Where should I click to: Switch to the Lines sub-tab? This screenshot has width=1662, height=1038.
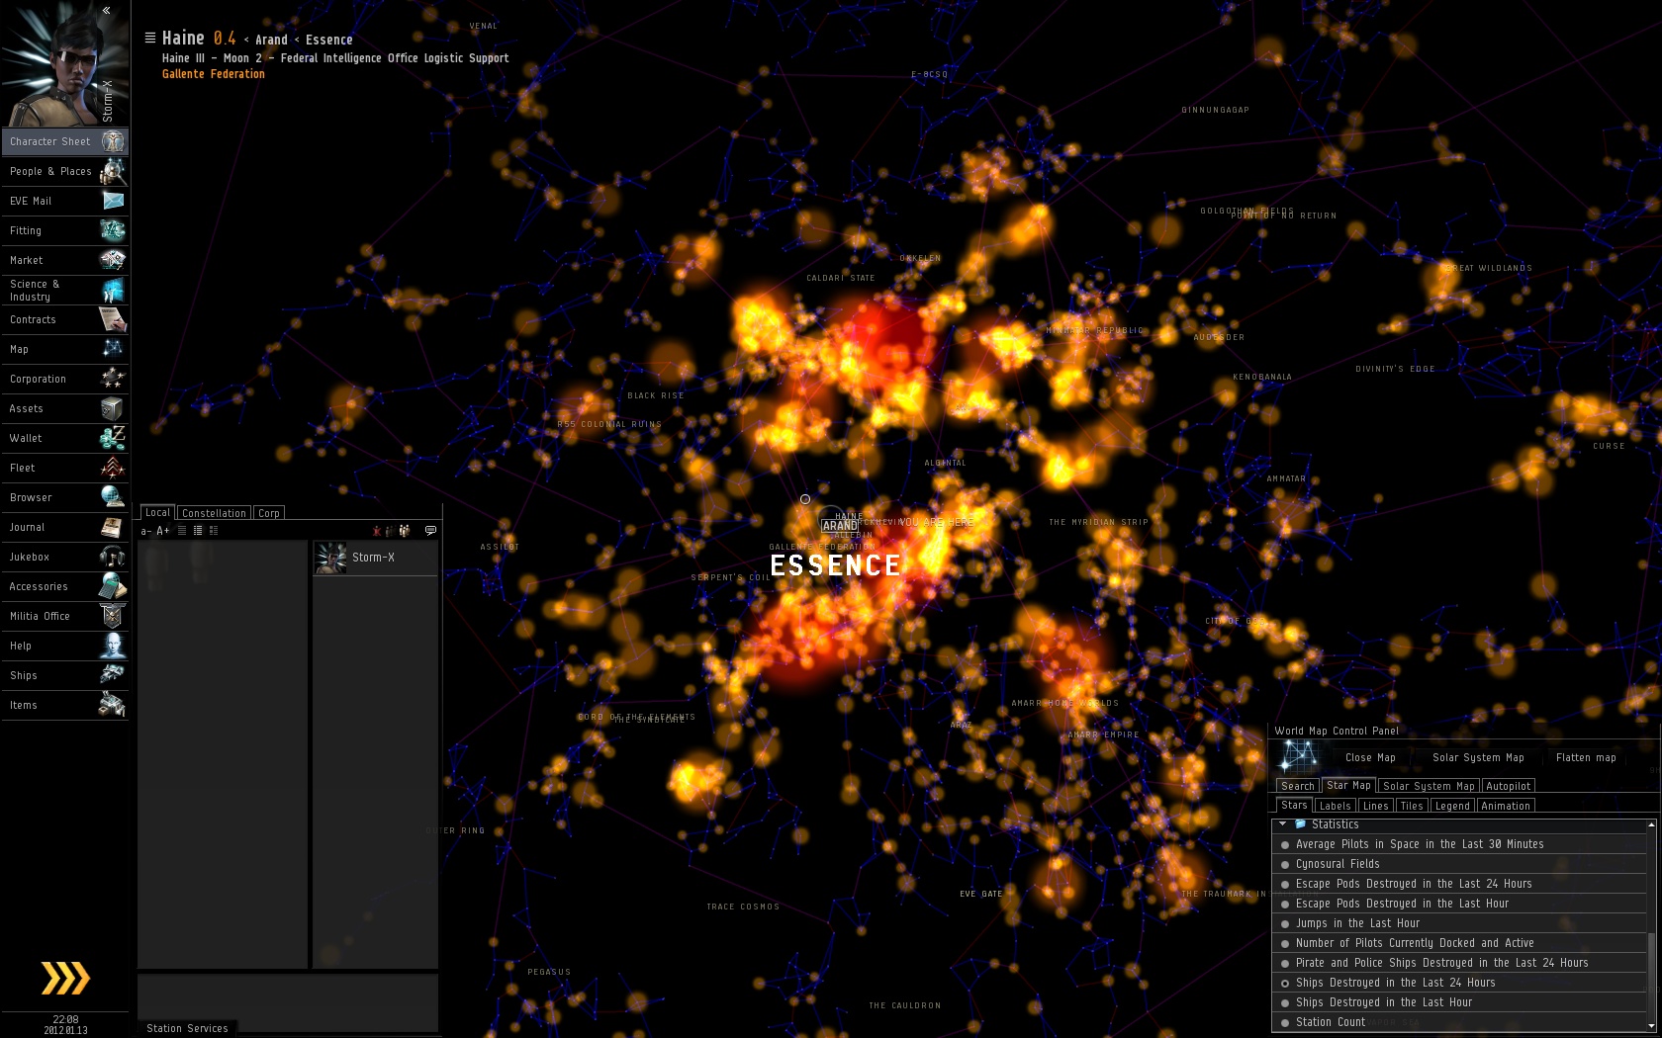pyautogui.click(x=1375, y=806)
